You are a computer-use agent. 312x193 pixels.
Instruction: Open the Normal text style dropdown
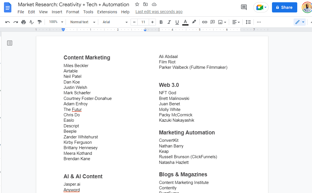coord(83,22)
